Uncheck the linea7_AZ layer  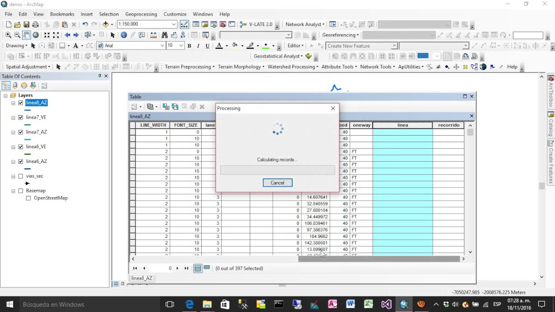pos(20,132)
